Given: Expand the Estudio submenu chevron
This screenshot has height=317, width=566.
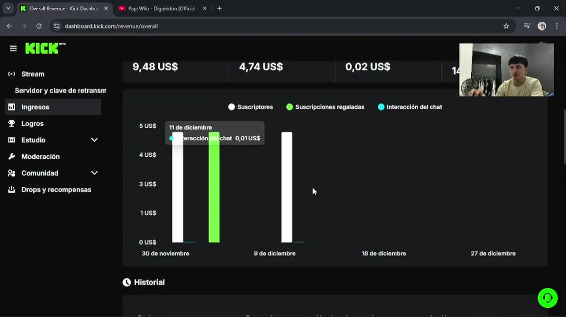Looking at the screenshot, I should 94,140.
